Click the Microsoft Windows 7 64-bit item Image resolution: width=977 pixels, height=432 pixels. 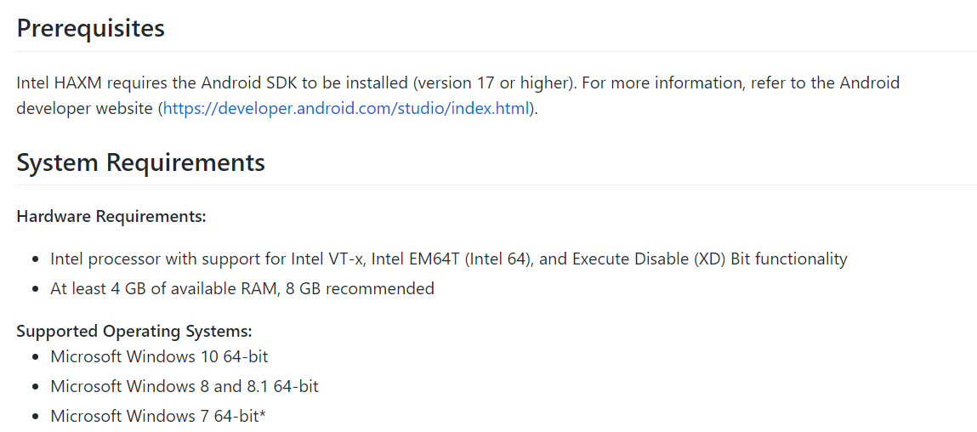[158, 416]
